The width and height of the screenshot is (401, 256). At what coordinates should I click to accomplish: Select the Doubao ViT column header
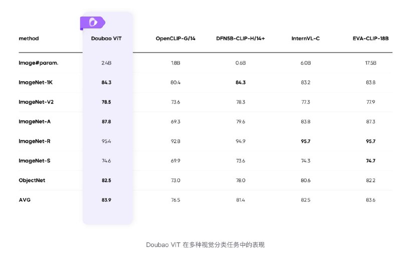tap(106, 38)
